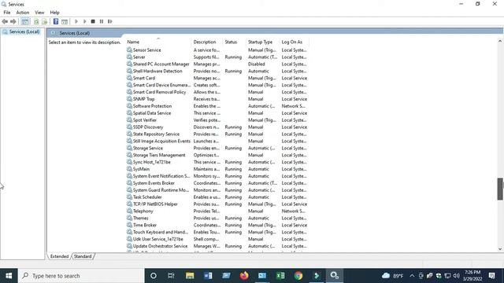Screen dimensions: 504x283
Task: Open Task View on taskbar
Action: [x=171, y=276]
